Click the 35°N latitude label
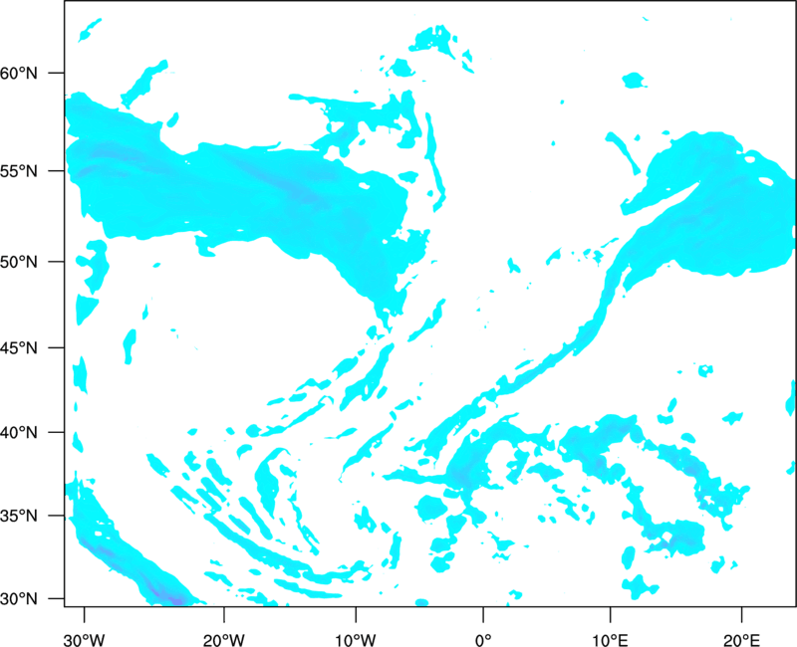Viewport: 797px width, 647px height. click(19, 516)
